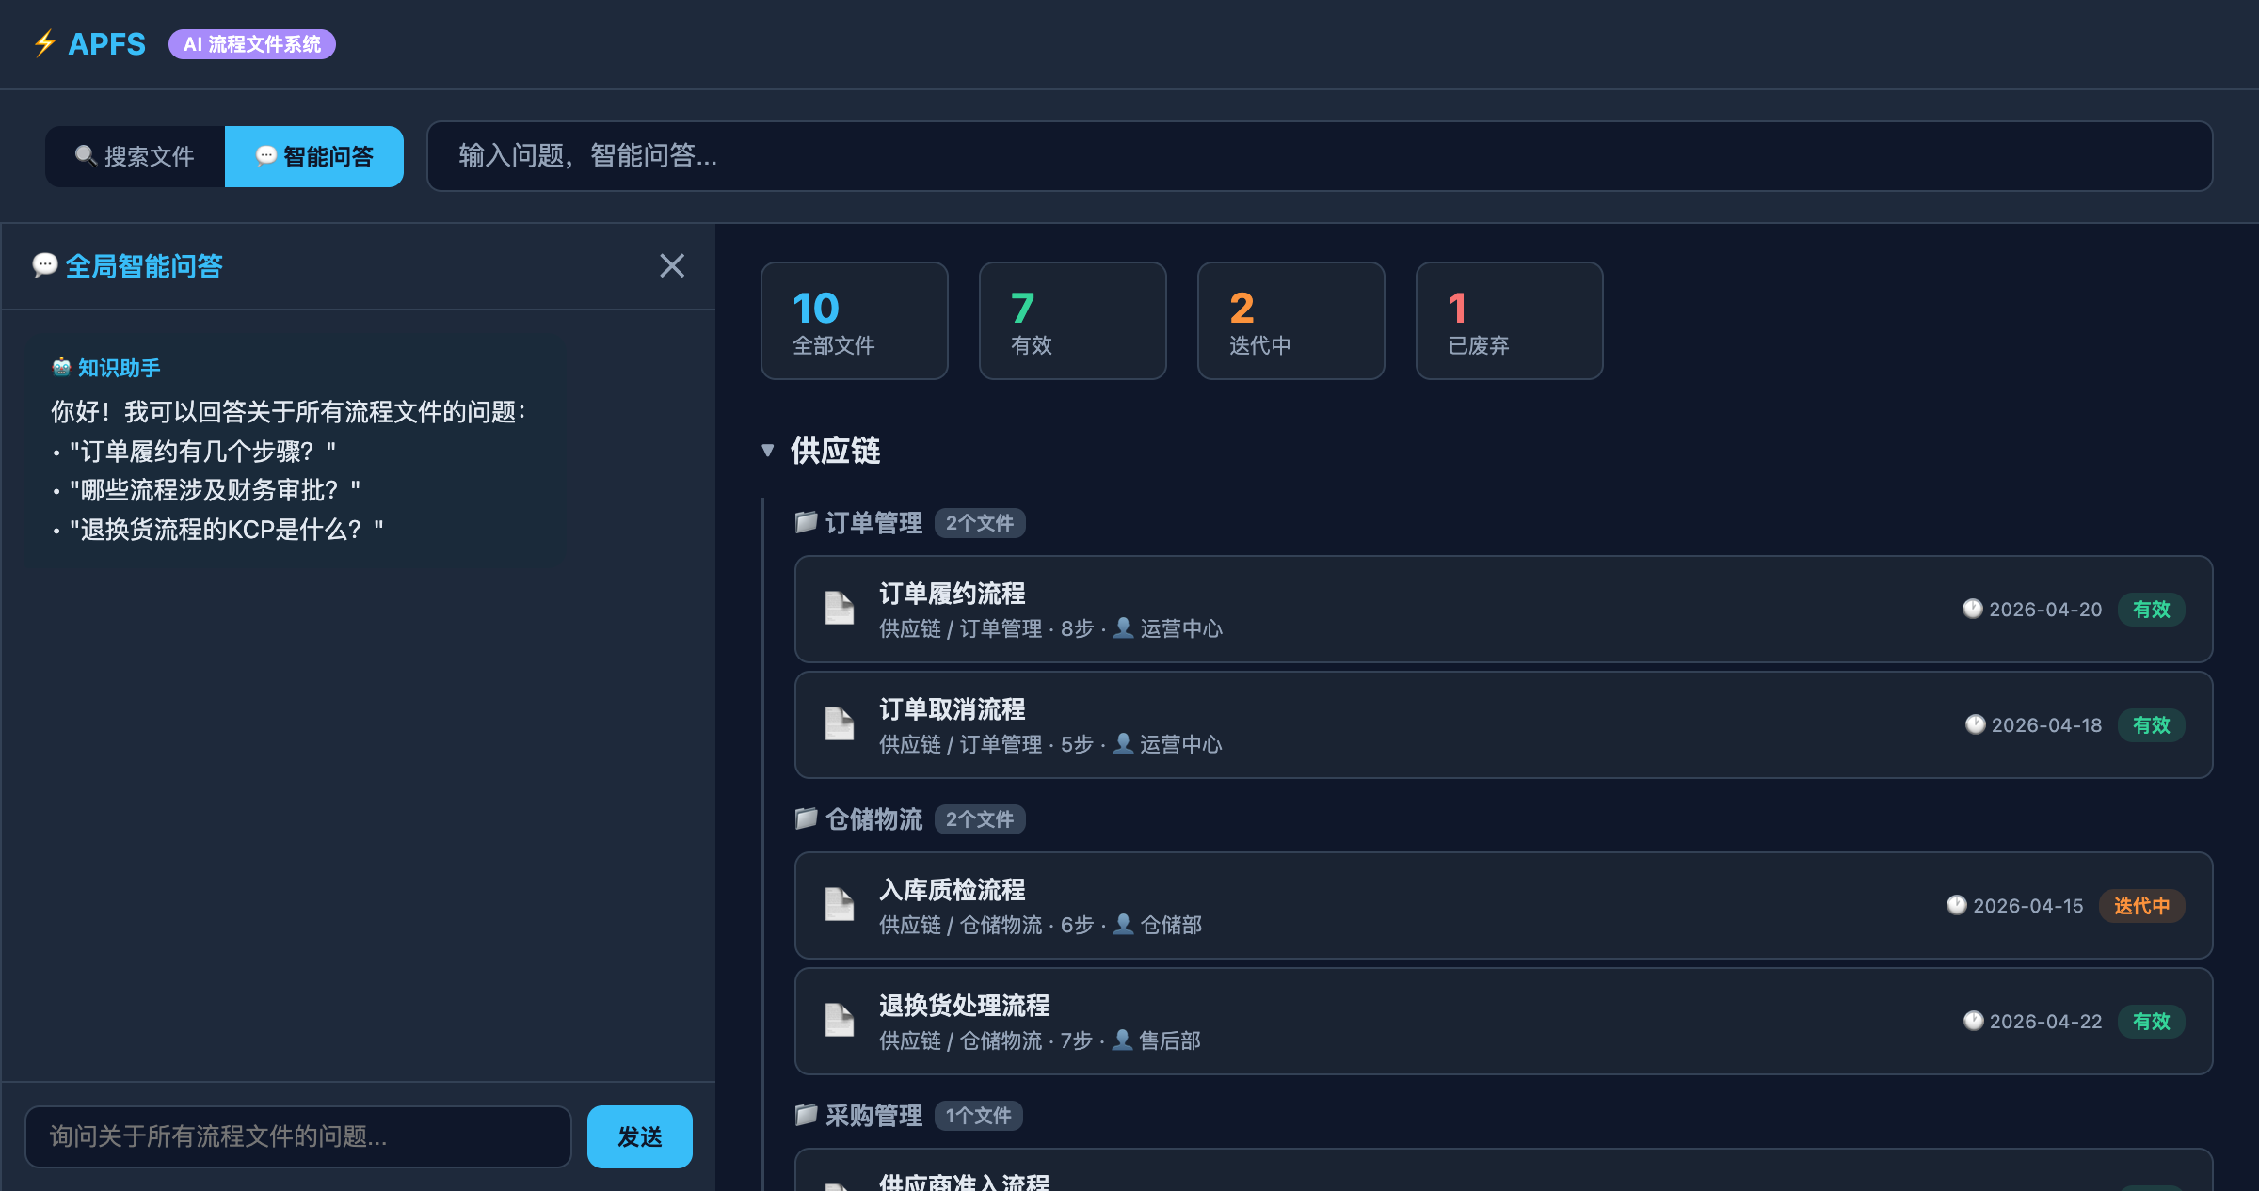Image resolution: width=2259 pixels, height=1191 pixels.
Task: Collapse the 供应链 section triangle
Action: click(x=767, y=451)
